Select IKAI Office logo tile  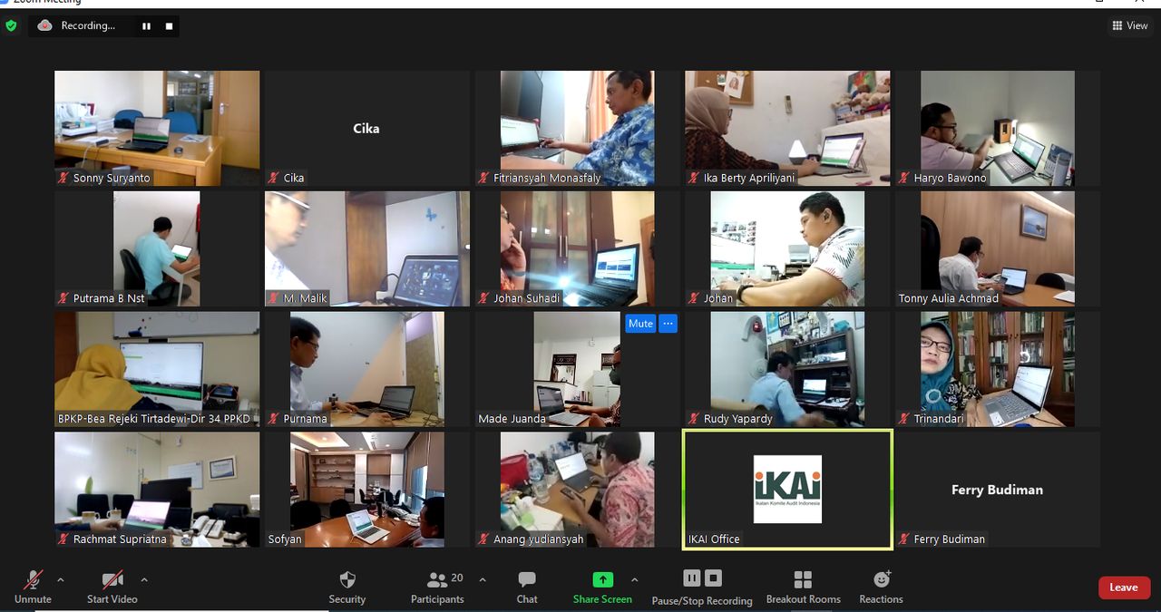pos(787,490)
